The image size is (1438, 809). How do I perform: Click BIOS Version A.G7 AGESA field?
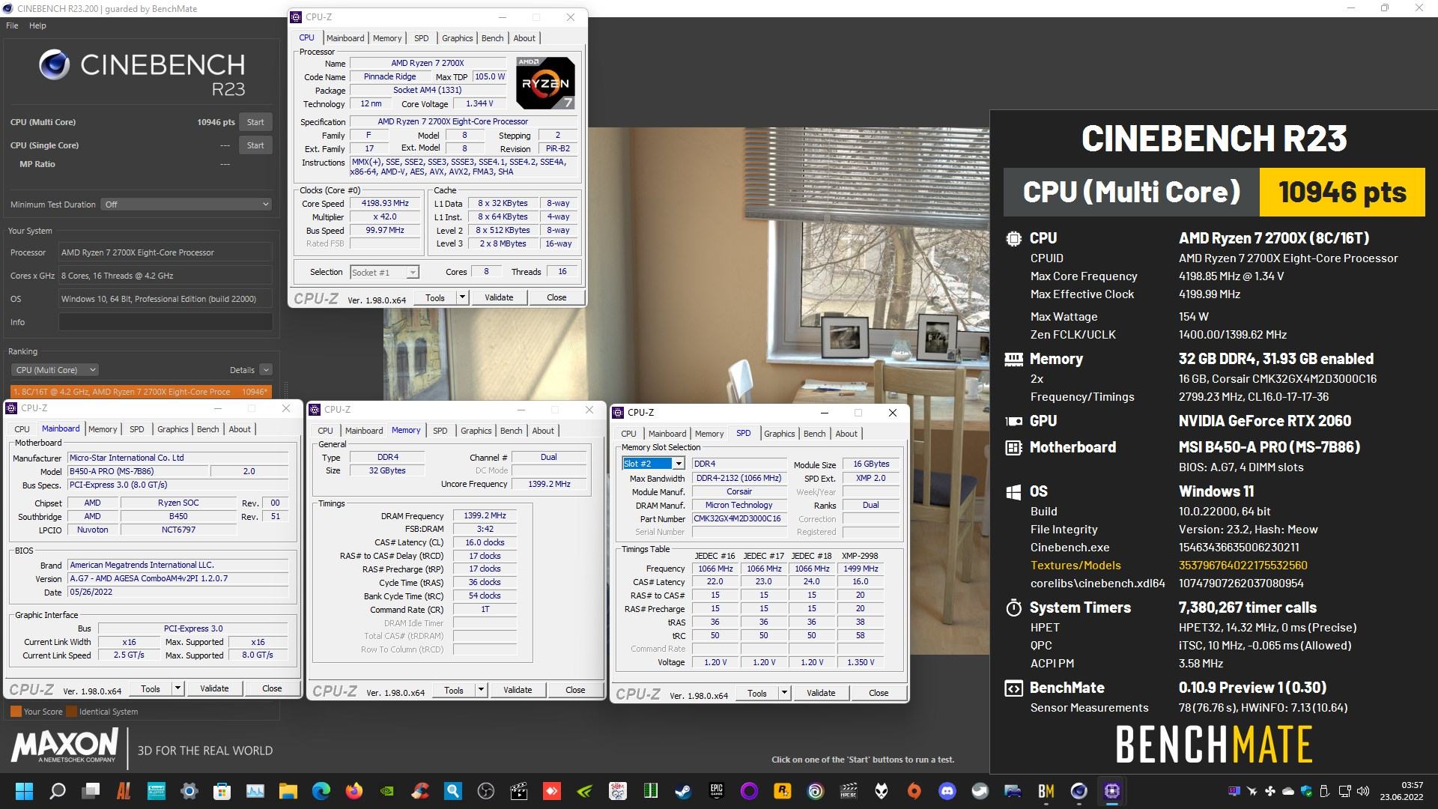click(x=178, y=578)
